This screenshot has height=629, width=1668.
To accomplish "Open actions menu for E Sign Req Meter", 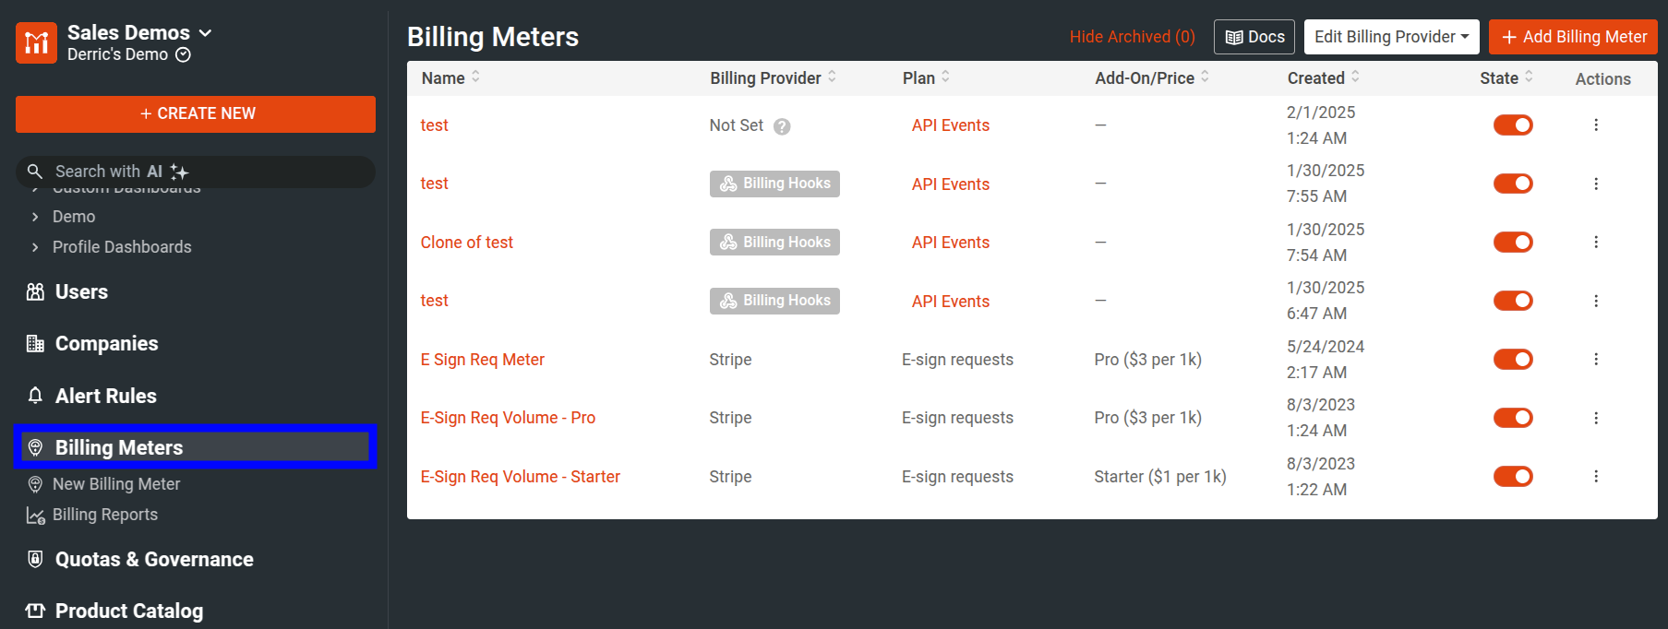I will pos(1597,359).
